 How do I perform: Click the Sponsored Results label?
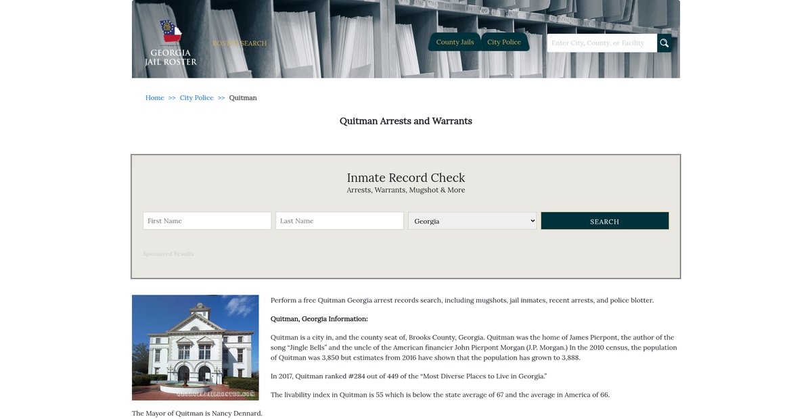point(168,254)
